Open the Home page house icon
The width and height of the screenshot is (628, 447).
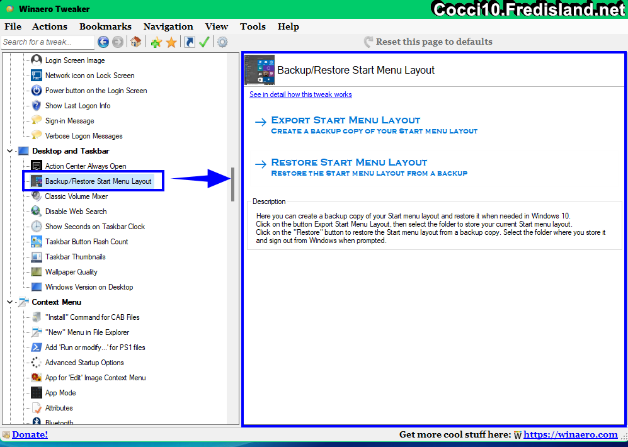click(136, 42)
